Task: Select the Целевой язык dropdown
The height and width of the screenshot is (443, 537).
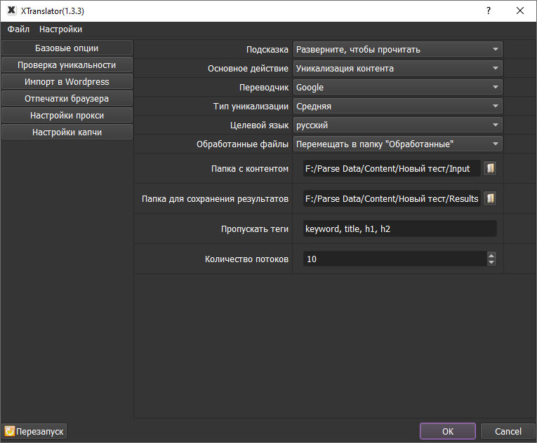Action: click(x=397, y=125)
